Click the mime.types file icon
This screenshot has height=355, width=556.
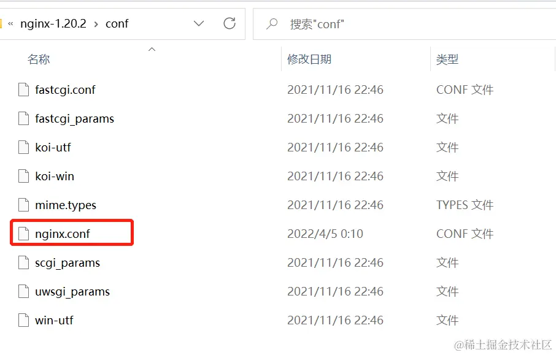pos(24,205)
